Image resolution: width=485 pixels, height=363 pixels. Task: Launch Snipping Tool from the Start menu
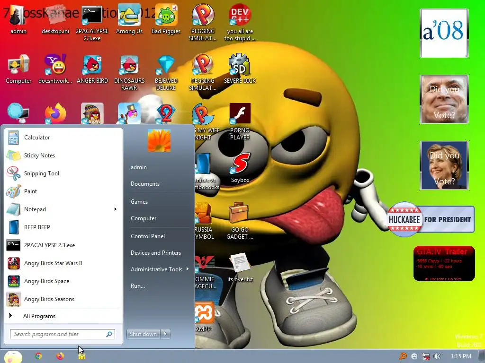pos(63,173)
